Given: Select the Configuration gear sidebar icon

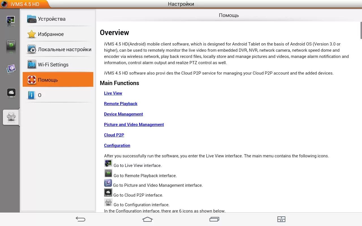Looking at the screenshot, I should point(11,117).
